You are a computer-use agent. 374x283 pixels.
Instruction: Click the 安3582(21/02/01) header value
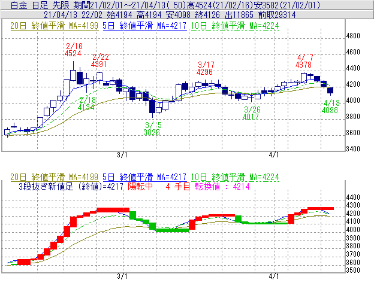click(287, 5)
